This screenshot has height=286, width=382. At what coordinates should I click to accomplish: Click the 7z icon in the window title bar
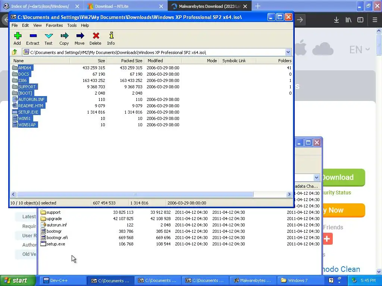point(14,17)
